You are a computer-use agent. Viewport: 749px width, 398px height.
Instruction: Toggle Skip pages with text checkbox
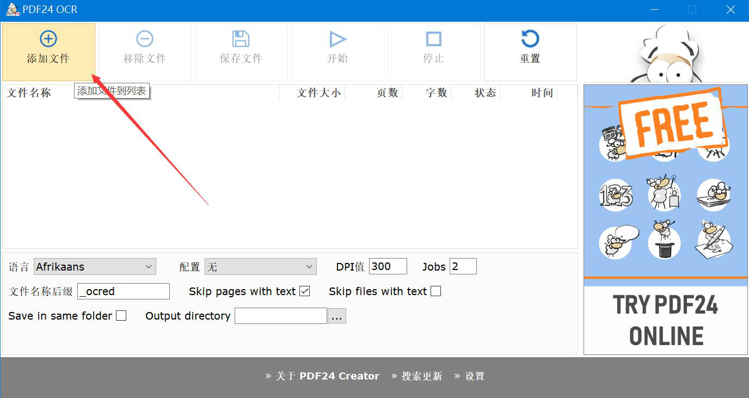point(305,291)
